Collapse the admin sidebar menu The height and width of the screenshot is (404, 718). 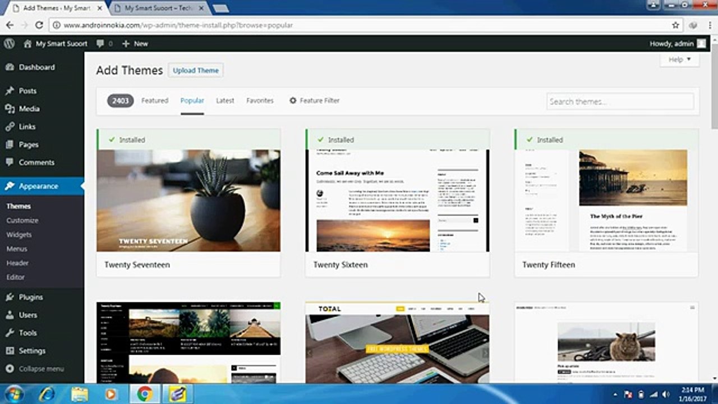click(35, 369)
